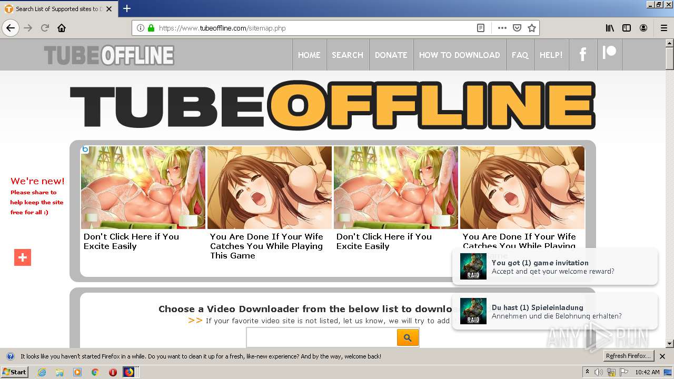Launch Internet Explorer from the taskbar
The width and height of the screenshot is (674, 379).
click(42, 372)
